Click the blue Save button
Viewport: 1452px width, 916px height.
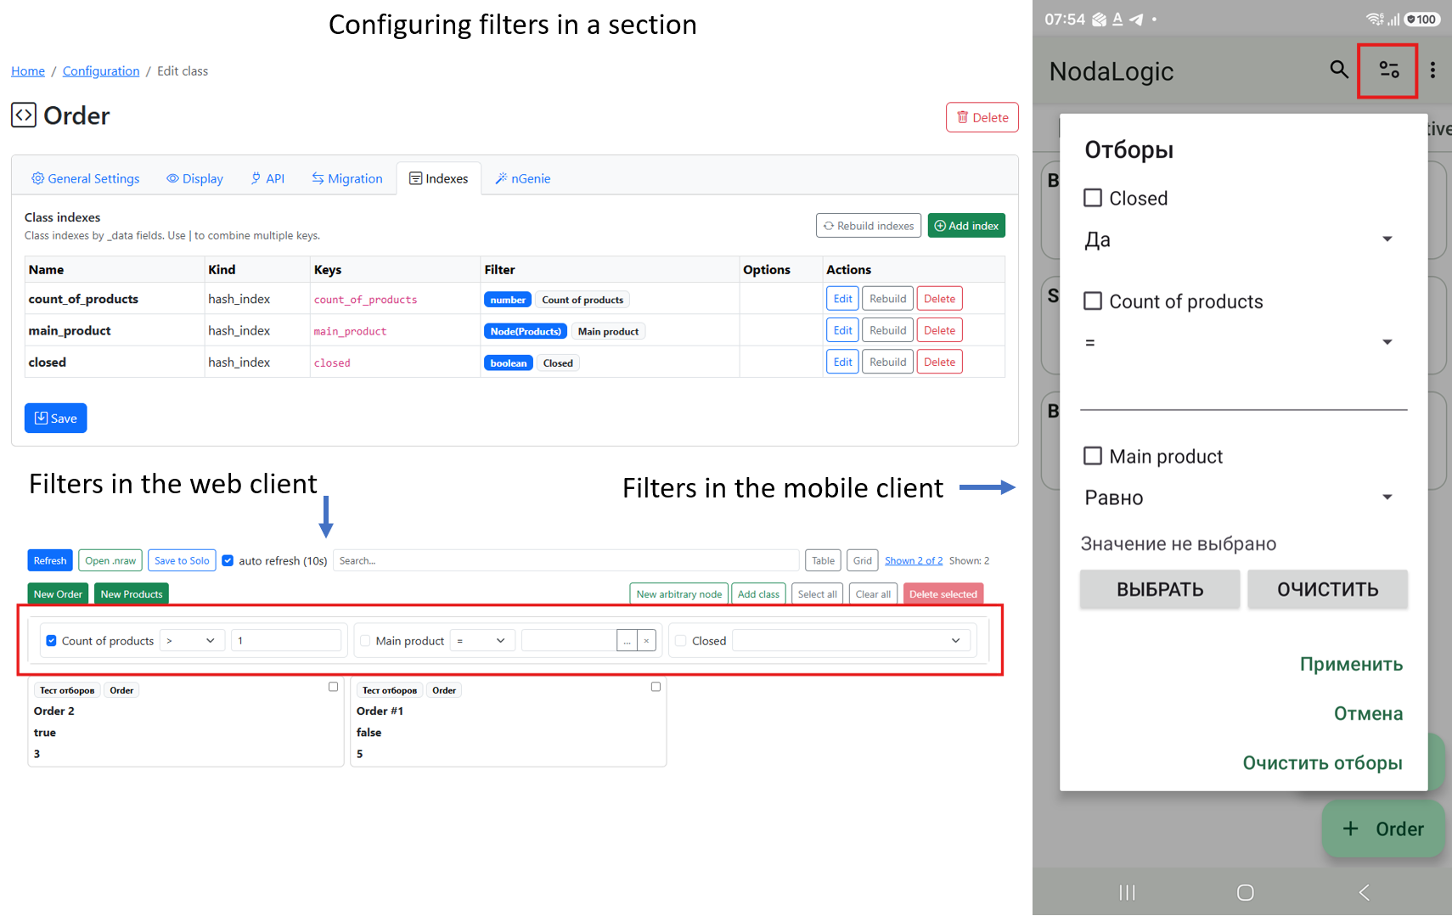(x=55, y=418)
